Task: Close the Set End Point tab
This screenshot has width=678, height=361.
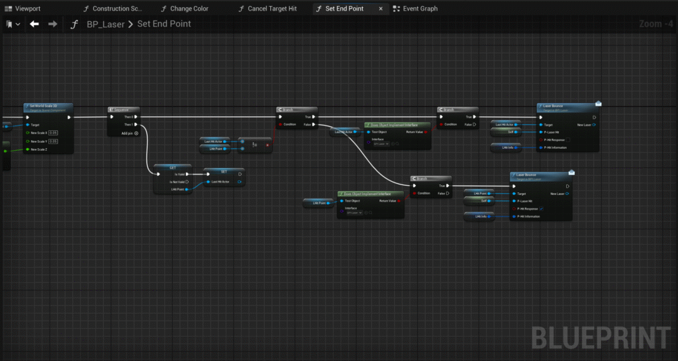Action: point(381,9)
